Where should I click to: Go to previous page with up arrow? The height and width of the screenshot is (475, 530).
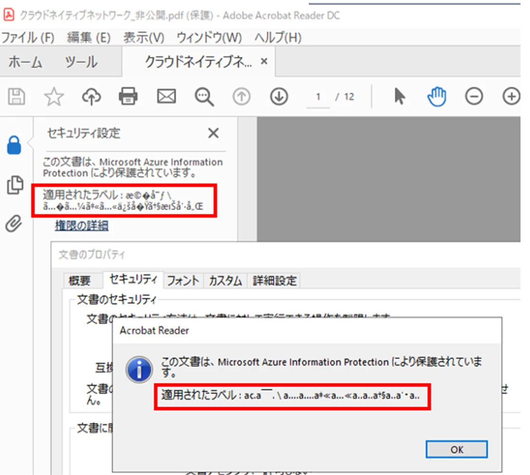point(241,97)
